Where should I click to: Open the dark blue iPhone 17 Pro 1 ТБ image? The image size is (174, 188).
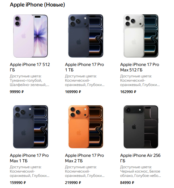pyautogui.click(x=86, y=36)
